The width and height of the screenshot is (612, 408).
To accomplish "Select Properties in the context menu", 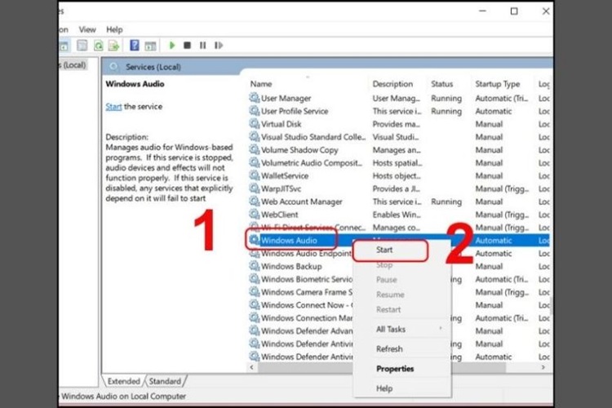I will click(x=396, y=369).
